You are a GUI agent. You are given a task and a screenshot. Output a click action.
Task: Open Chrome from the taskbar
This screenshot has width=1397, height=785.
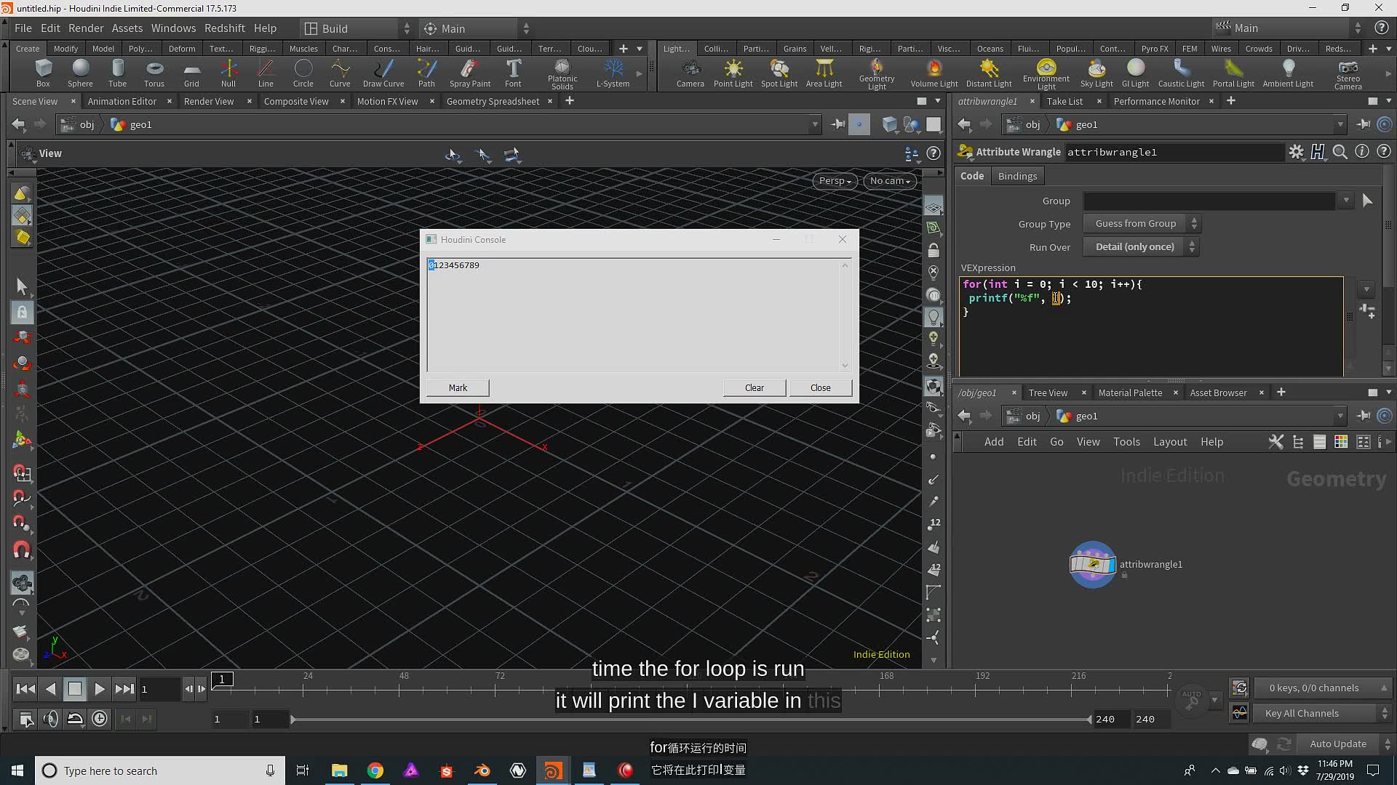pos(375,770)
